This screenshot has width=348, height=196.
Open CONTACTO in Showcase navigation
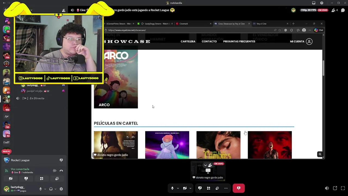[209, 41]
